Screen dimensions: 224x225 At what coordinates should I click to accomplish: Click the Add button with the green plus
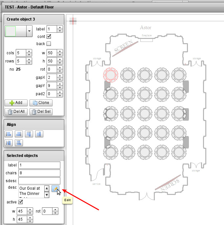tap(16, 103)
